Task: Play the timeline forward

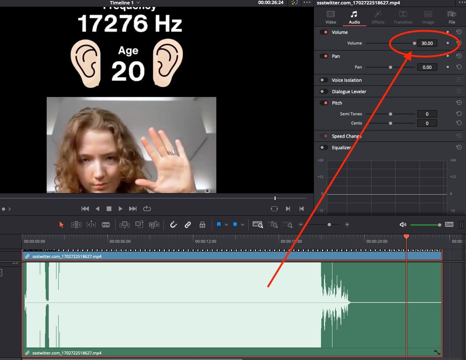Action: 120,209
